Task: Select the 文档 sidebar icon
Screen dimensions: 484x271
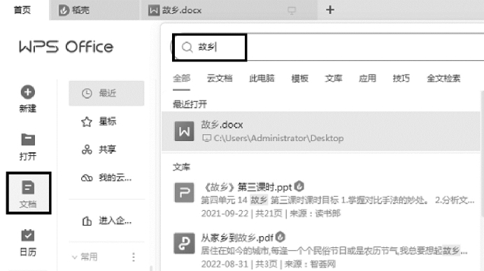Action: point(28,187)
